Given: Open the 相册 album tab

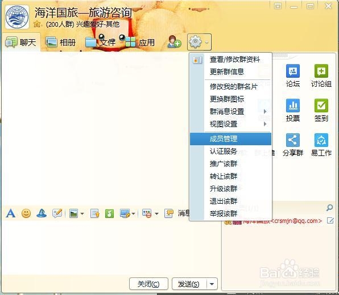Looking at the screenshot, I should 61,43.
